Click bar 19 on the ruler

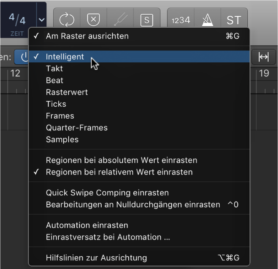pos(264,73)
